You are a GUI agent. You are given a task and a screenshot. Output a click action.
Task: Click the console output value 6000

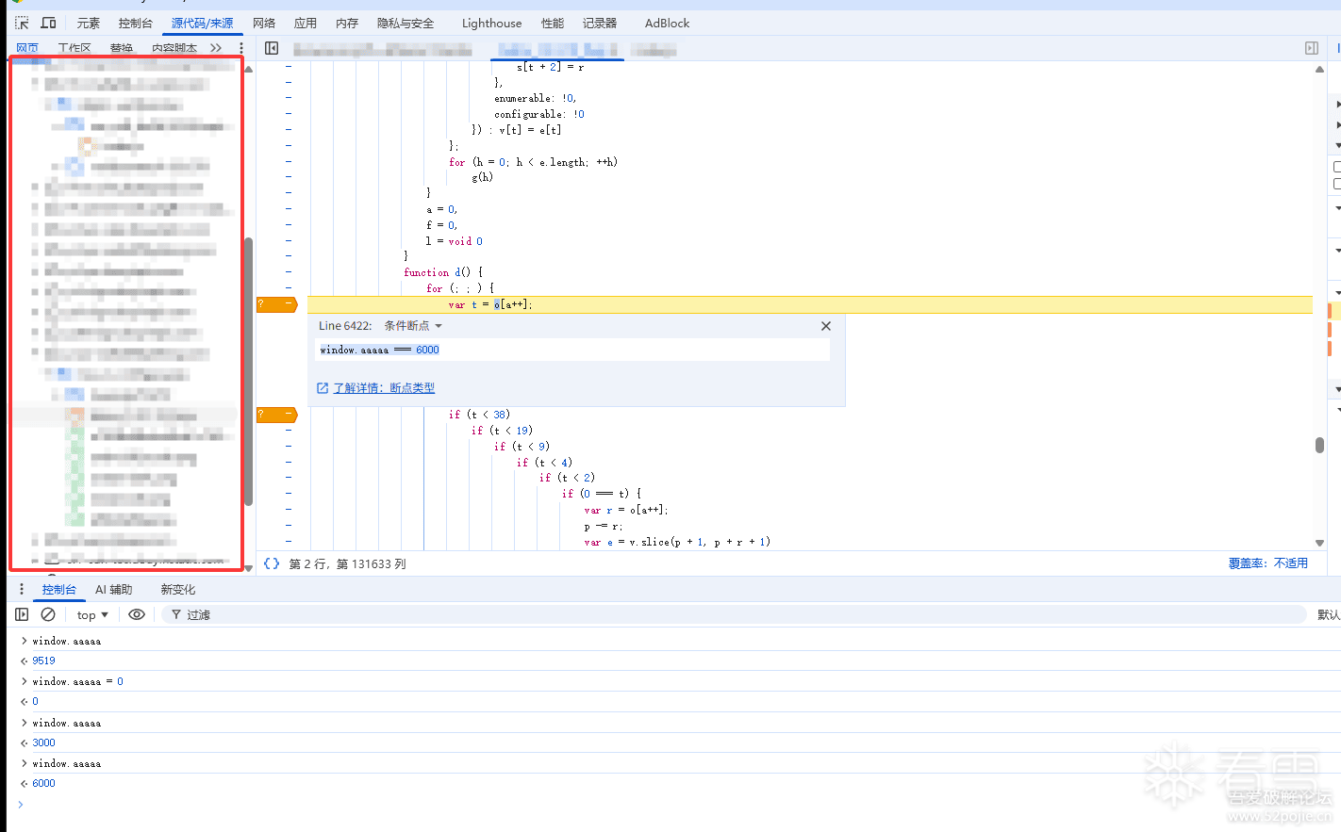(44, 783)
